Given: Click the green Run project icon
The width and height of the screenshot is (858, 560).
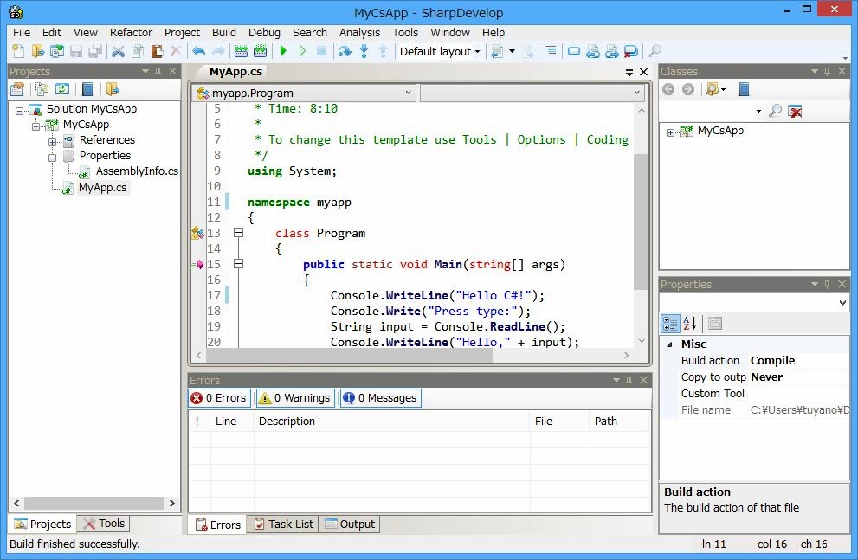Looking at the screenshot, I should coord(283,52).
